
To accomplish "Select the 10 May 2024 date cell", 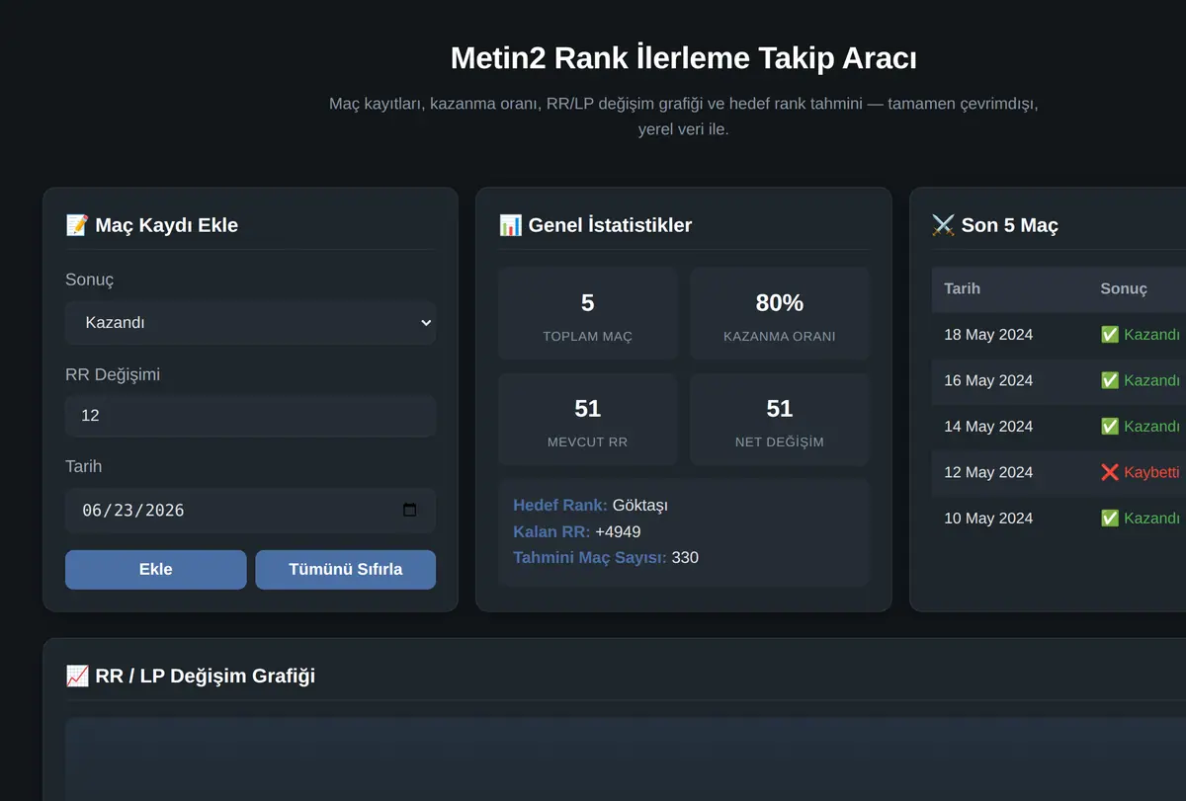I will pos(988,519).
